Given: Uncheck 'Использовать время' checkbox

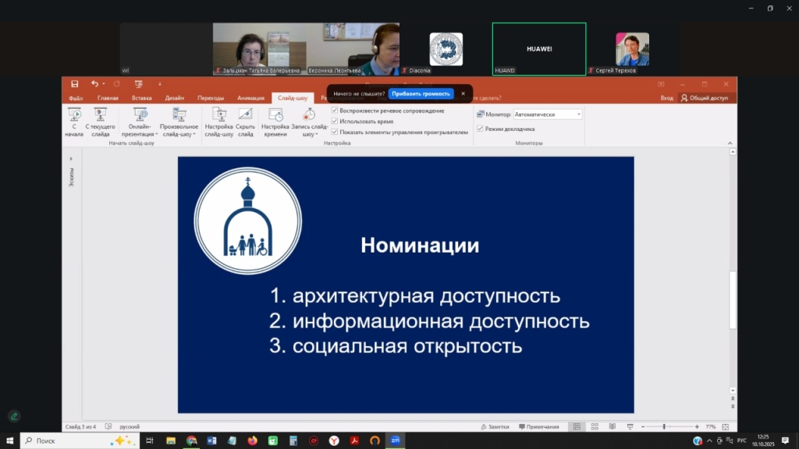Looking at the screenshot, I should click(335, 122).
